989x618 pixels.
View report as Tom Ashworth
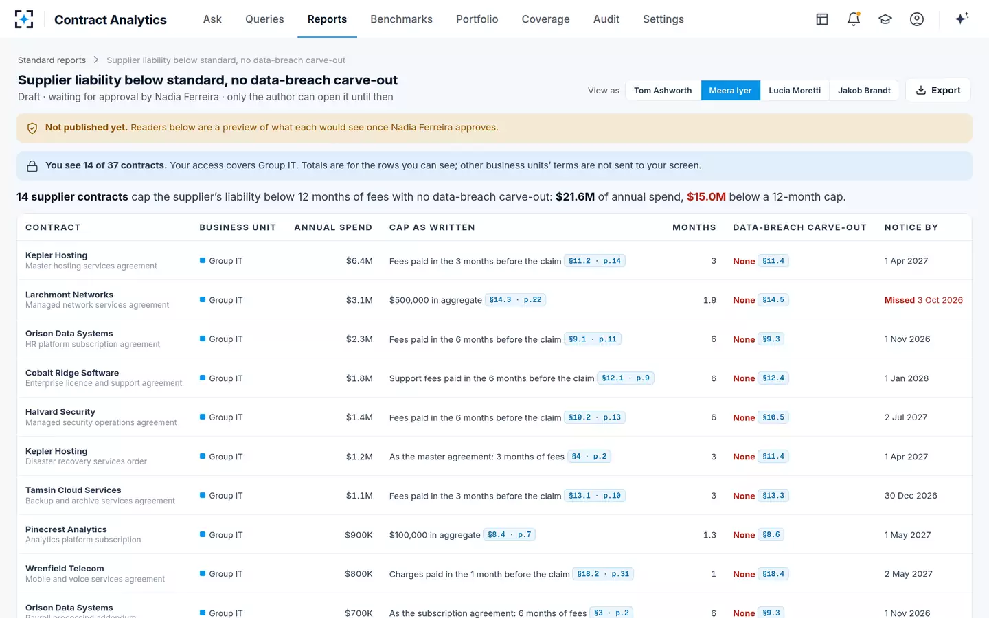663,90
